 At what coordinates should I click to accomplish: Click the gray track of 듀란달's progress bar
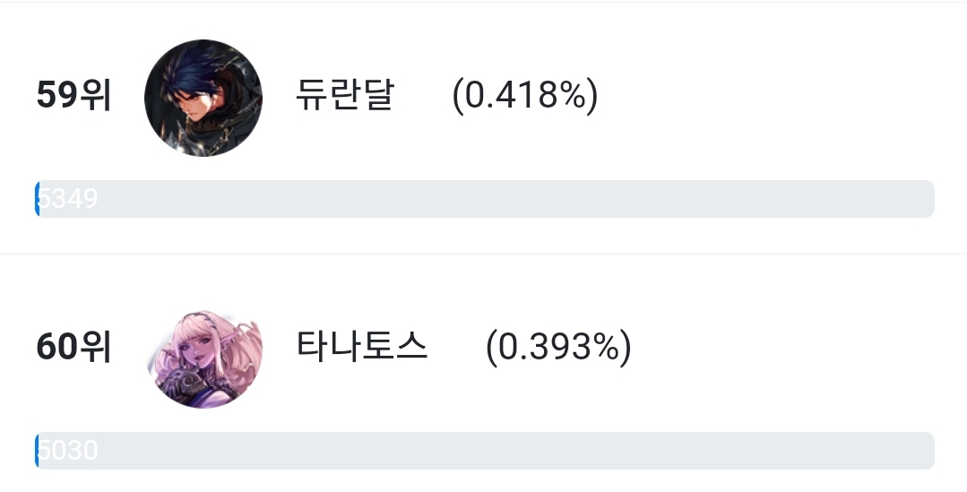pyautogui.click(x=485, y=199)
